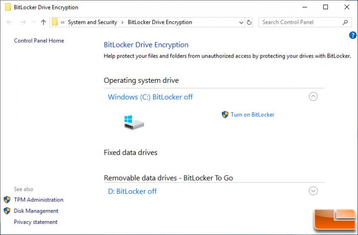Click shield icon next to Turn on BitLocker
Viewport: 358px width, 235px height.
point(225,114)
